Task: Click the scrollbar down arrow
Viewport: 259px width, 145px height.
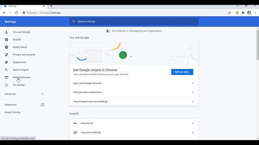Action: coord(258,139)
